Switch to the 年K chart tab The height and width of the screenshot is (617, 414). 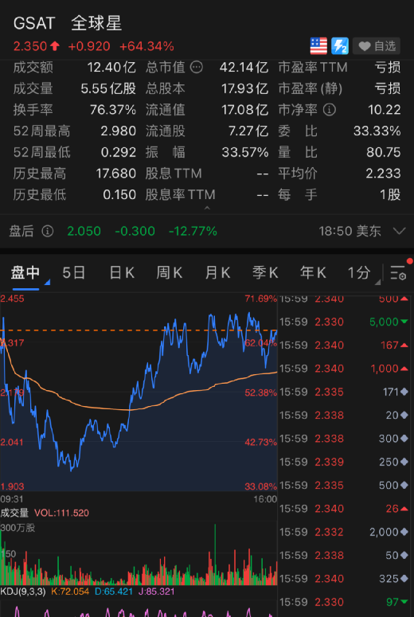point(313,273)
